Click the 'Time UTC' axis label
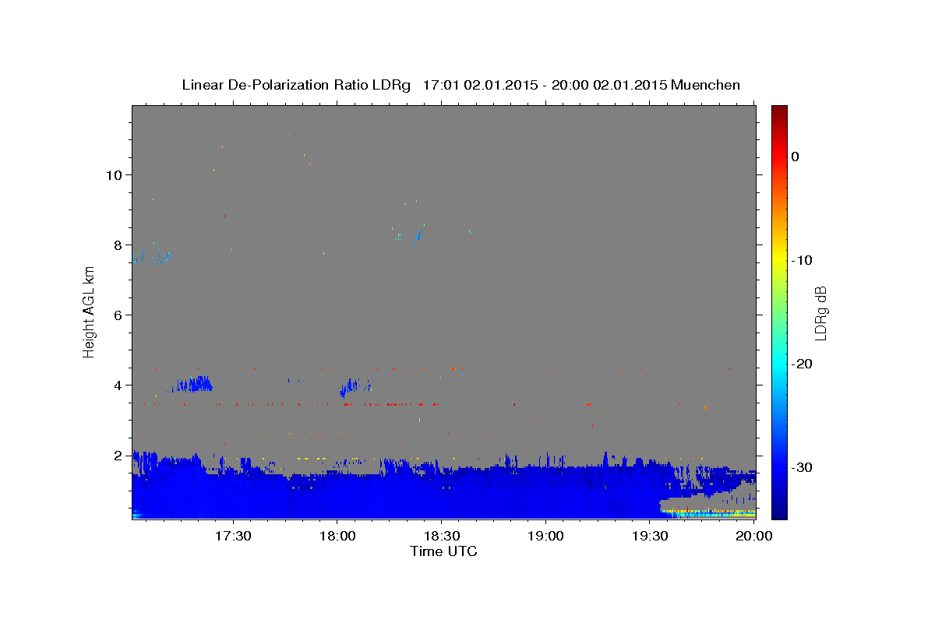The width and height of the screenshot is (935, 623). point(443,551)
